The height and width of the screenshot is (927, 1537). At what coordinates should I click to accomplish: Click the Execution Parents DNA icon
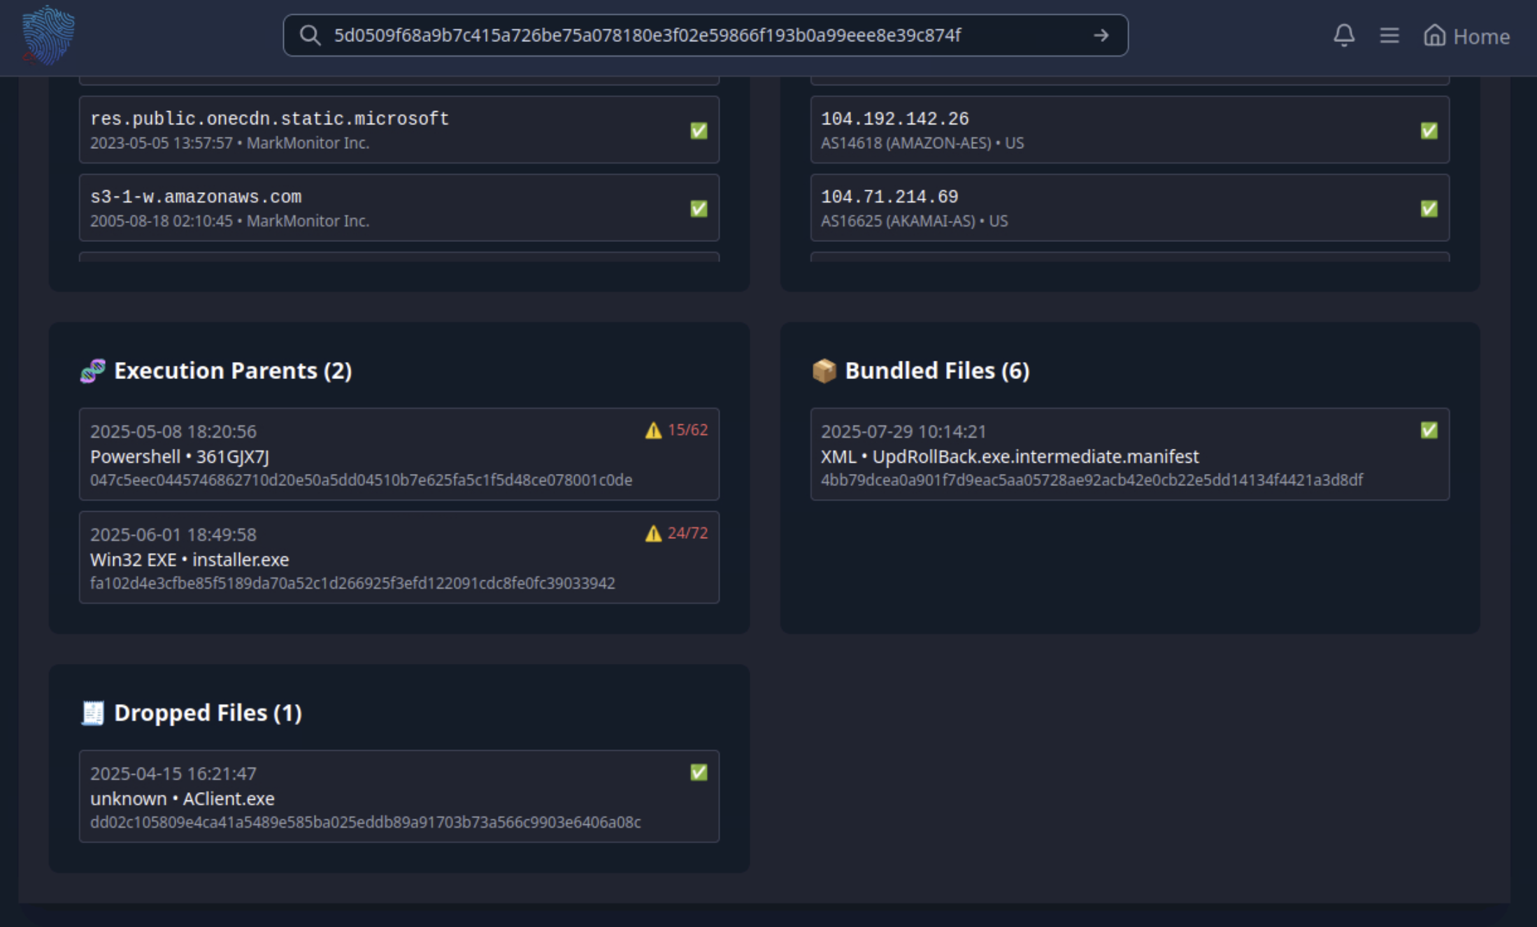coord(92,371)
